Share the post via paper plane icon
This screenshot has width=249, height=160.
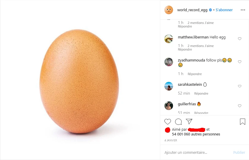189,122
